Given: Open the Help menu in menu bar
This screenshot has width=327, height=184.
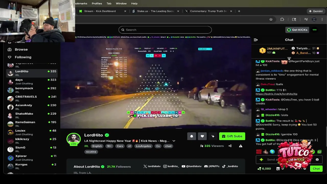Looking at the screenshot, I should (x=134, y=3).
